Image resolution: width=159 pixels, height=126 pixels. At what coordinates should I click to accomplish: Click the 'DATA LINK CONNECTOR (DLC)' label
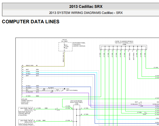tap(27, 100)
